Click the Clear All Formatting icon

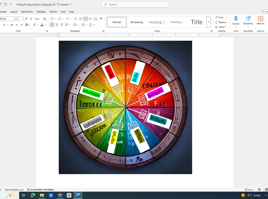coord(45,19)
